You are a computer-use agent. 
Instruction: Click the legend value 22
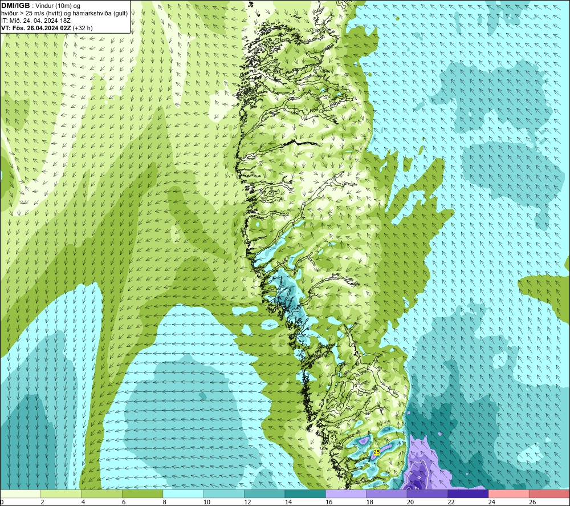click(451, 502)
